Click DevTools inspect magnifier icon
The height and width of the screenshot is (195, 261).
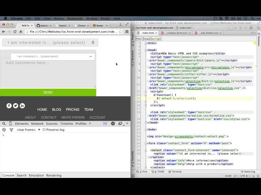pos(4,123)
